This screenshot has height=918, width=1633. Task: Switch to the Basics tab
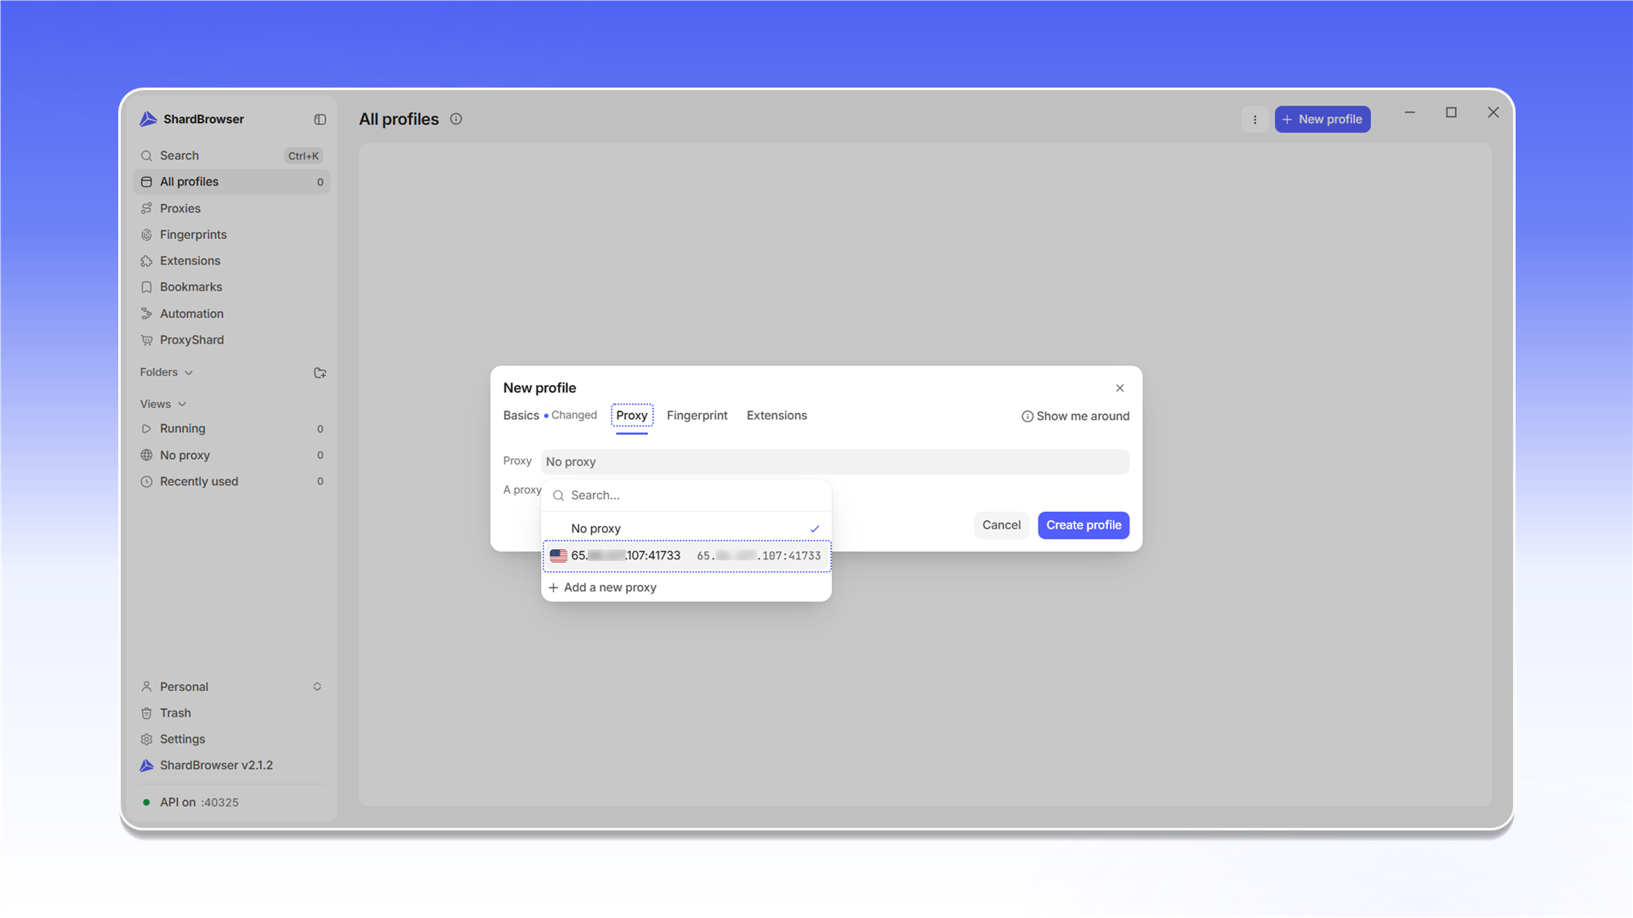tap(521, 416)
